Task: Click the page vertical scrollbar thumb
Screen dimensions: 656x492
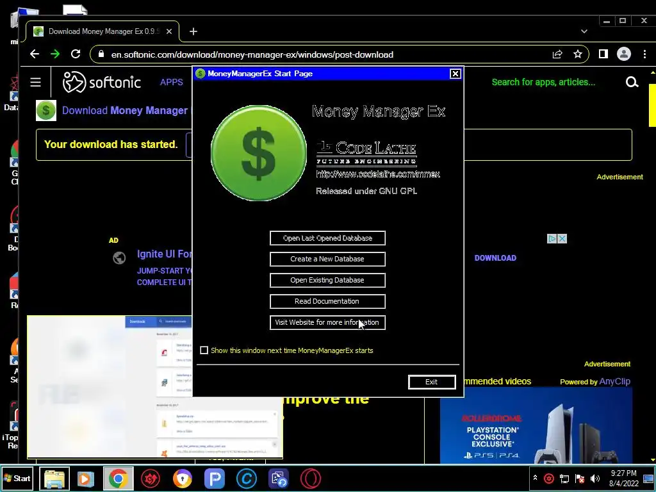Action: coord(652,104)
